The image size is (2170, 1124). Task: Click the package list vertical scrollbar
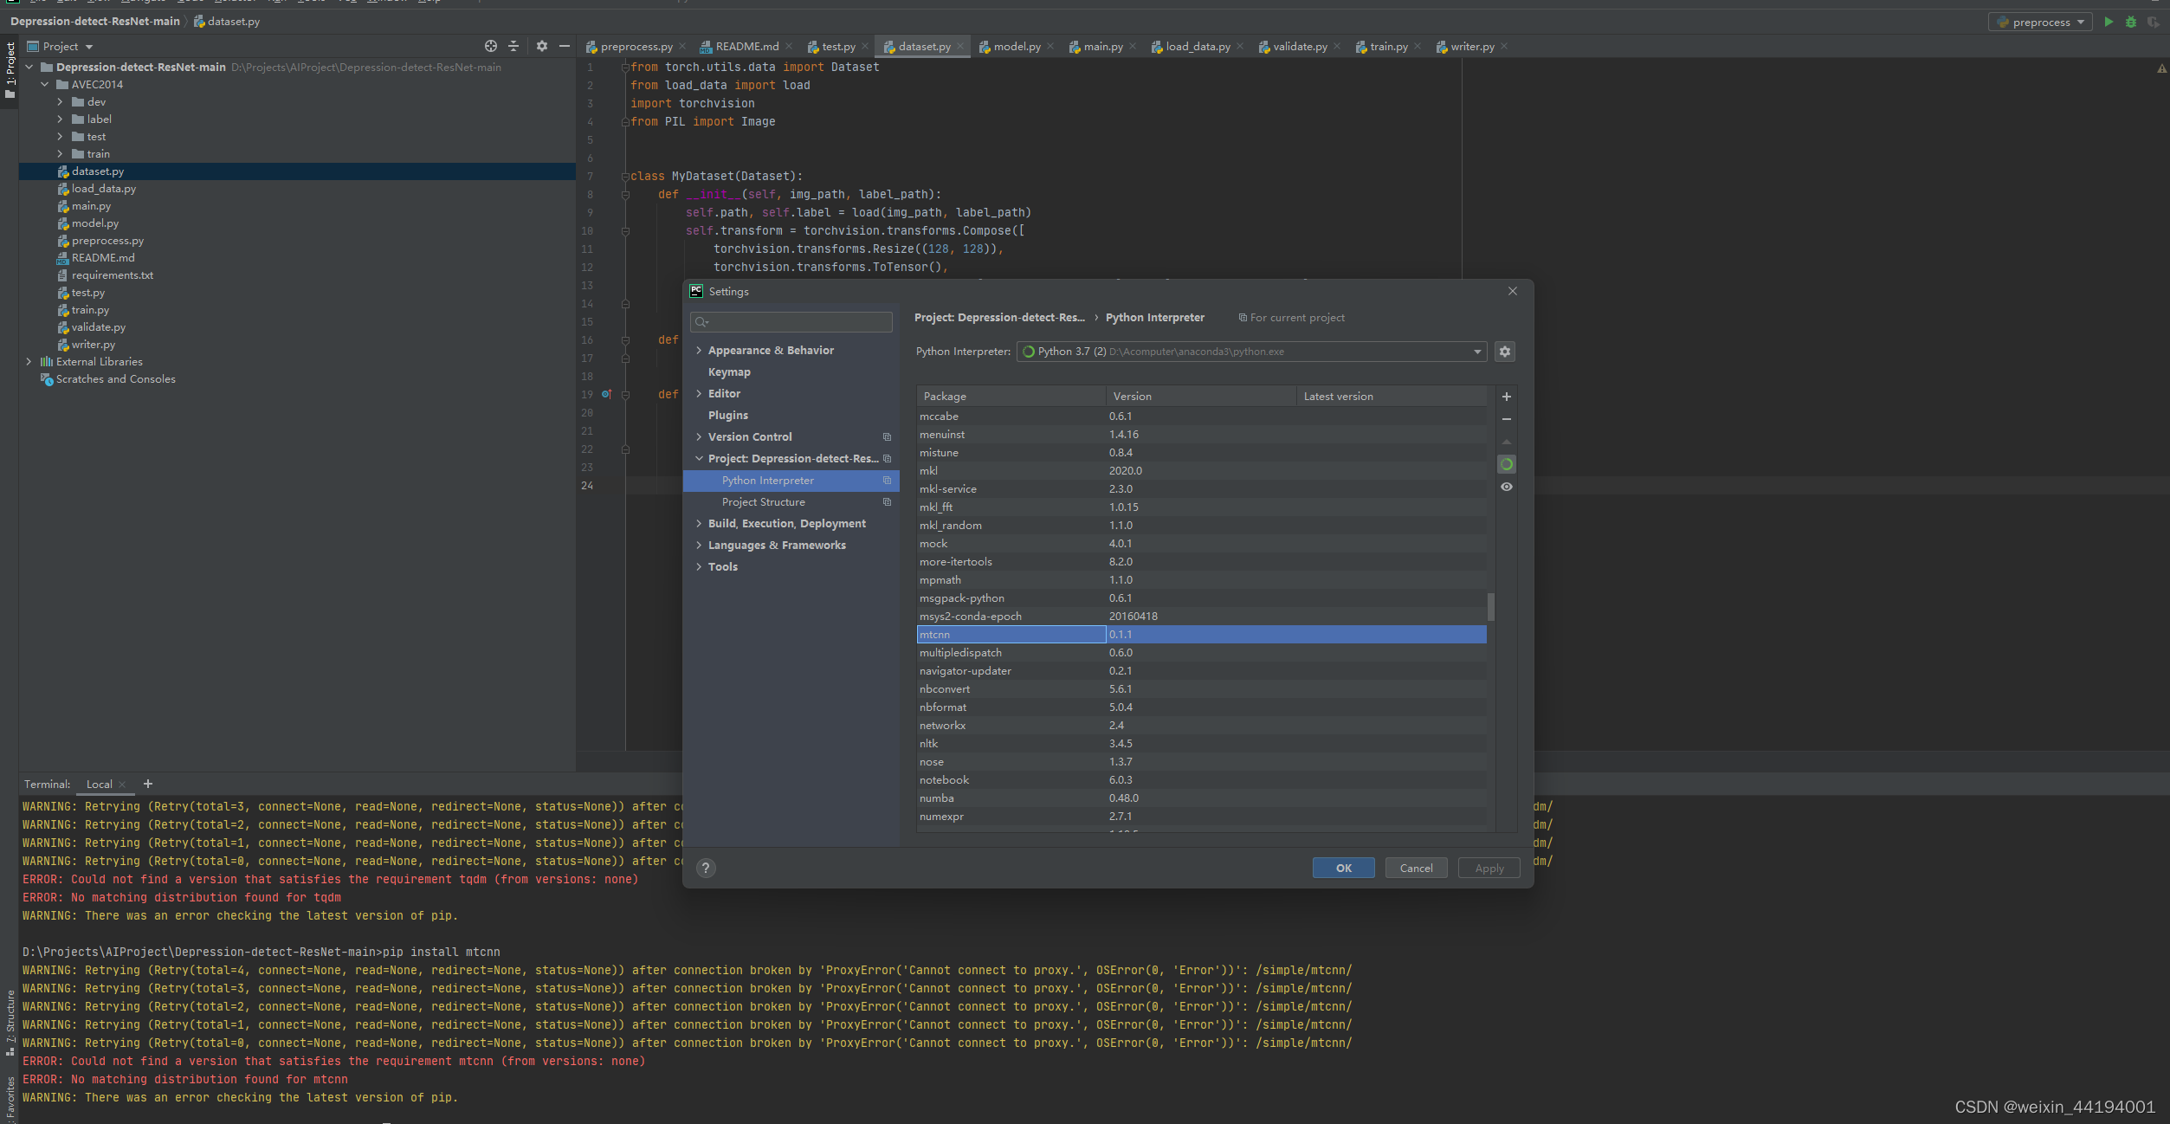point(1490,606)
